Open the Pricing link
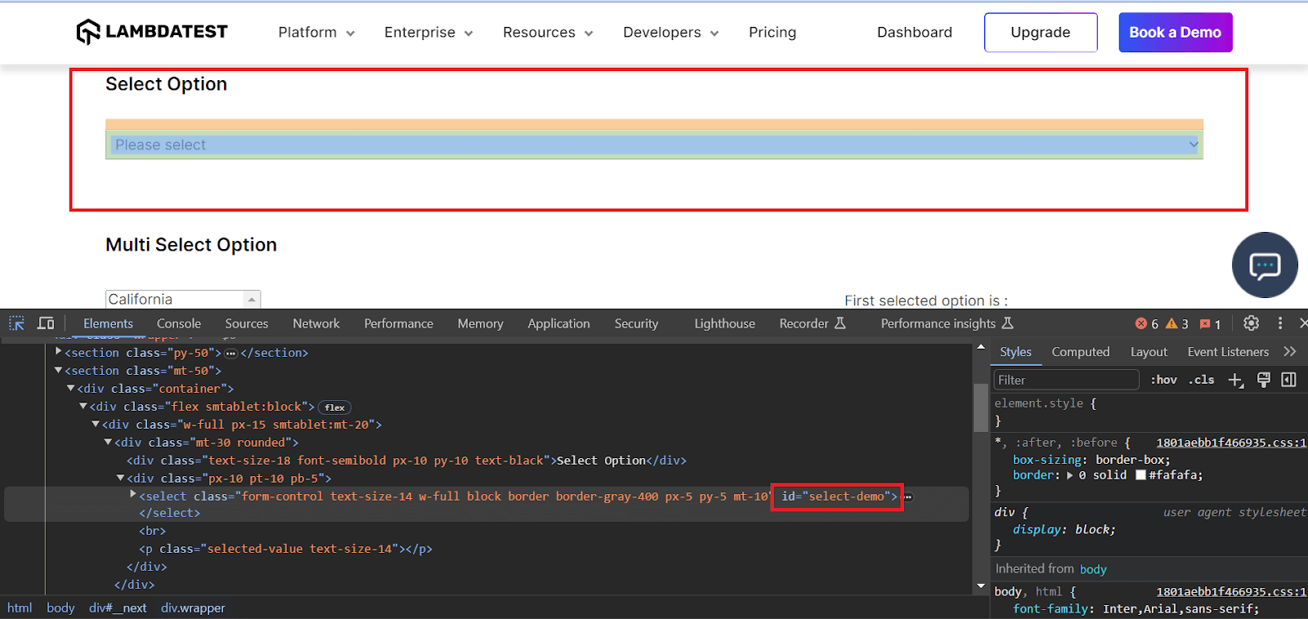The width and height of the screenshot is (1308, 619). 773,33
